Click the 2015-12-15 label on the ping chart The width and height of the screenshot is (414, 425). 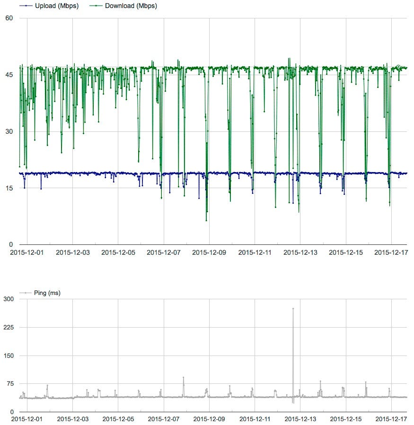point(346,419)
